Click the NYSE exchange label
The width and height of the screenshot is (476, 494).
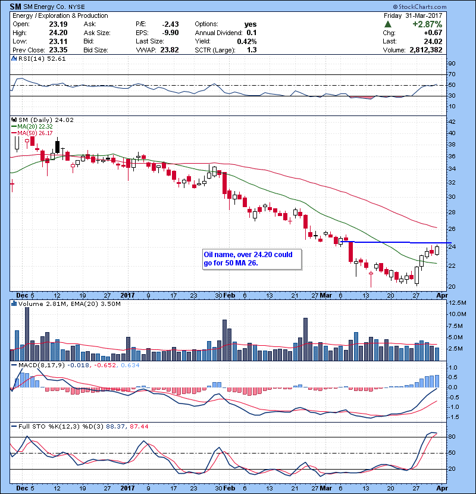[77, 7]
